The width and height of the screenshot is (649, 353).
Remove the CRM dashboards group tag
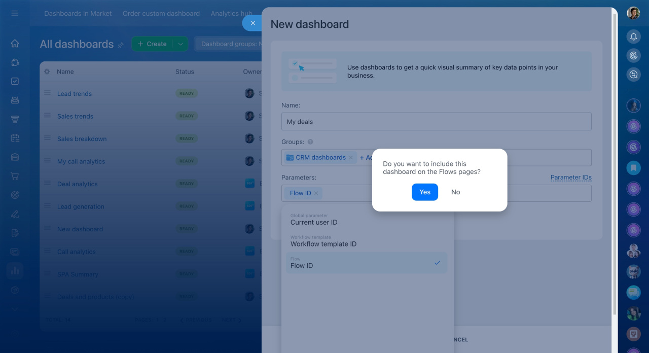coord(350,158)
